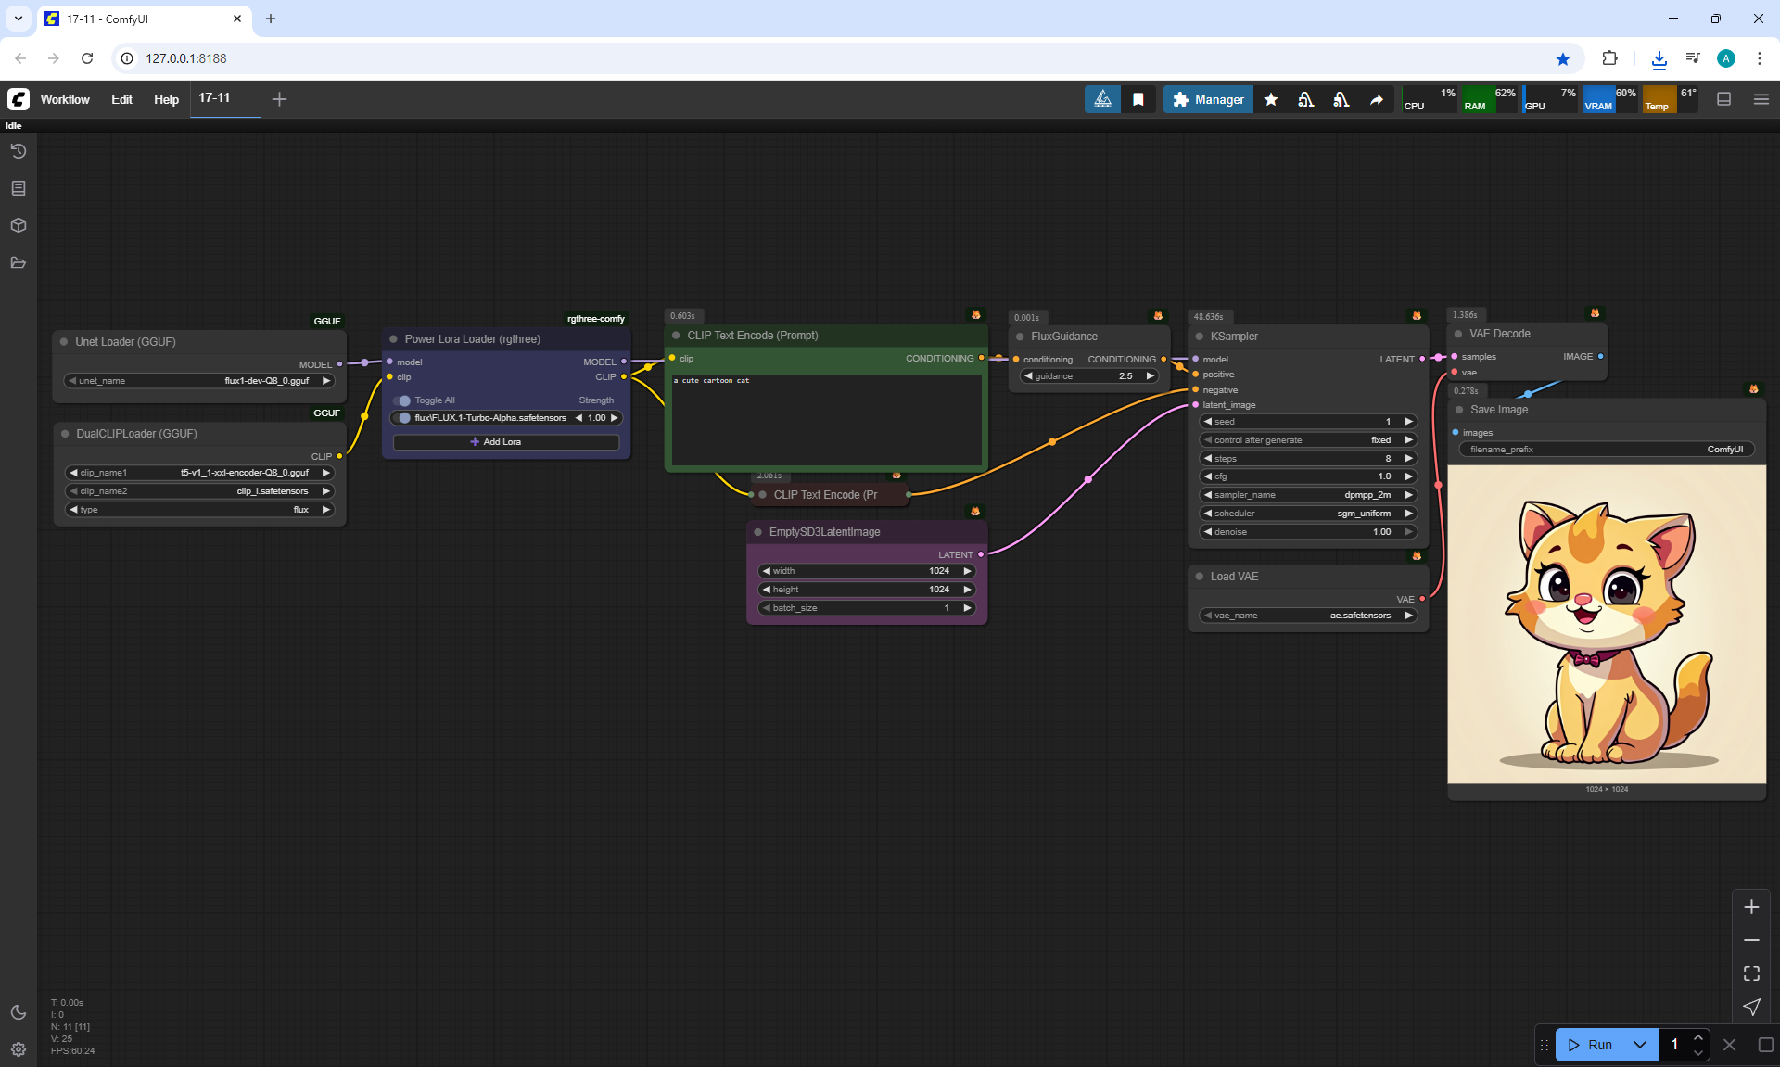The width and height of the screenshot is (1780, 1067).
Task: Open the sampler_name dropdown in KSampler
Action: tap(1307, 495)
